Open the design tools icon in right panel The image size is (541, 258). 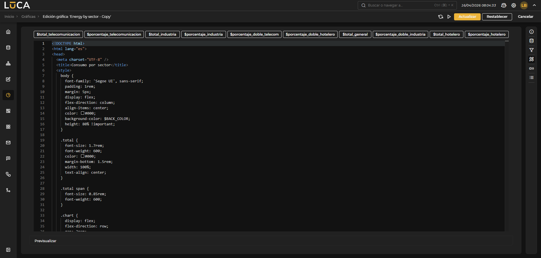(531, 59)
